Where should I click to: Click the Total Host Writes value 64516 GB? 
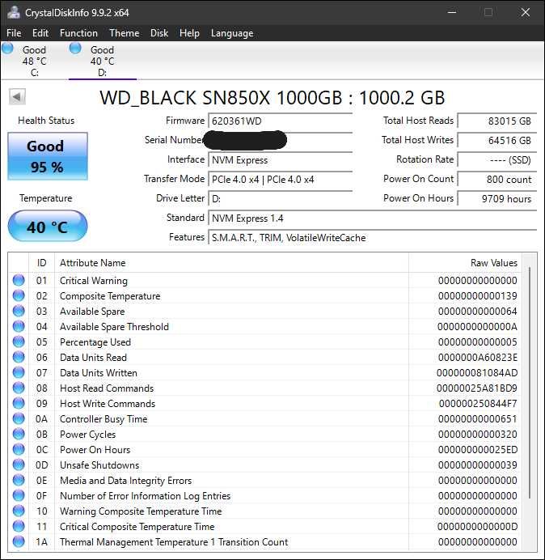pos(497,140)
